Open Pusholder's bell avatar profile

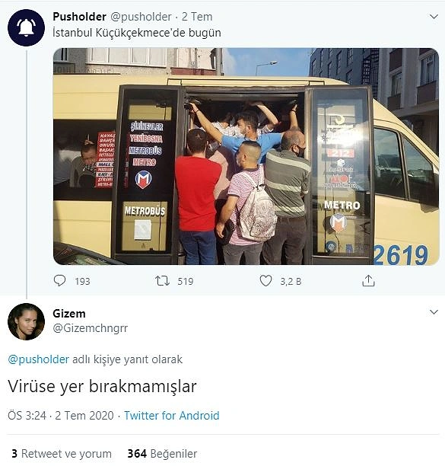pyautogui.click(x=26, y=27)
